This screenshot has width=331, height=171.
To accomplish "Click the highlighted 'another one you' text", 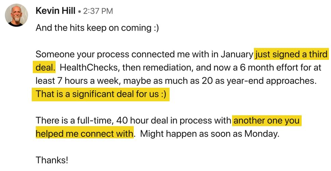I will click(267, 121).
